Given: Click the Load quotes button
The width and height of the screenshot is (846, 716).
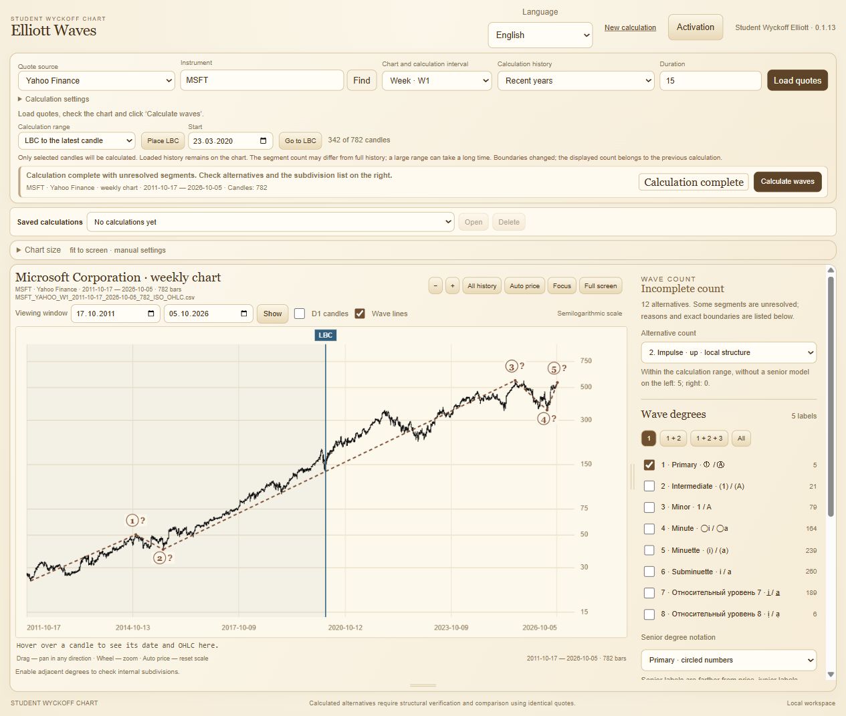Looking at the screenshot, I should [797, 80].
